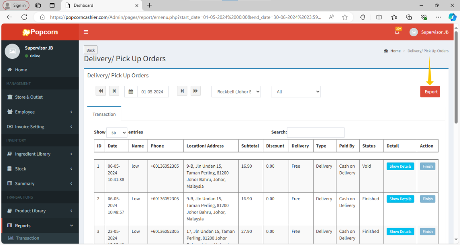Click the Product Library book icon
460x245 pixels.
point(10,211)
